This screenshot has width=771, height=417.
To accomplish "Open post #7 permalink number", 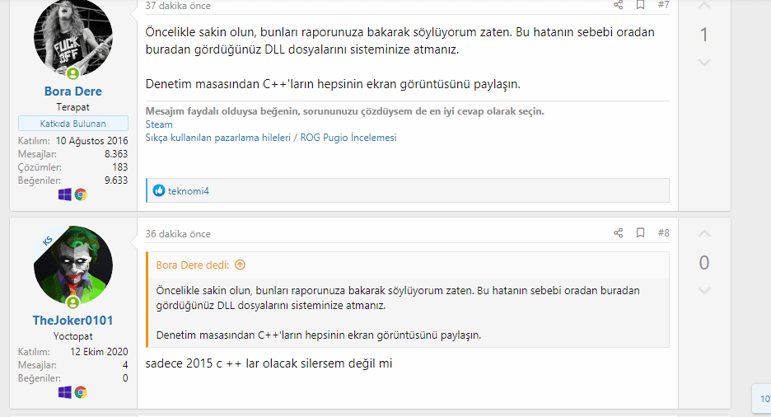I will (663, 5).
